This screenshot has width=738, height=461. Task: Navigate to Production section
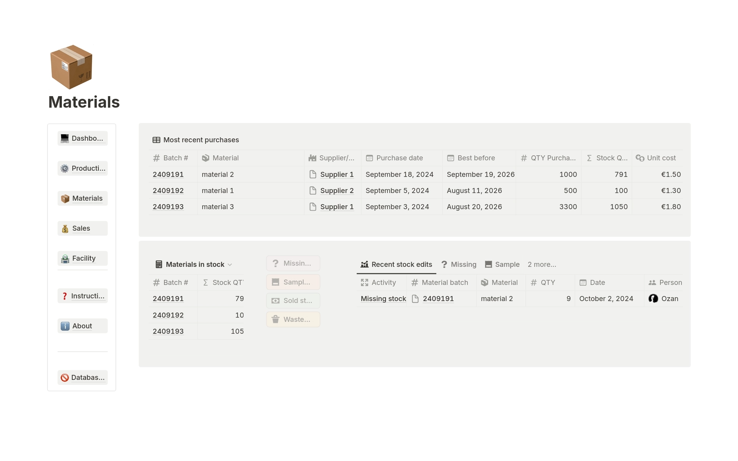pos(82,168)
